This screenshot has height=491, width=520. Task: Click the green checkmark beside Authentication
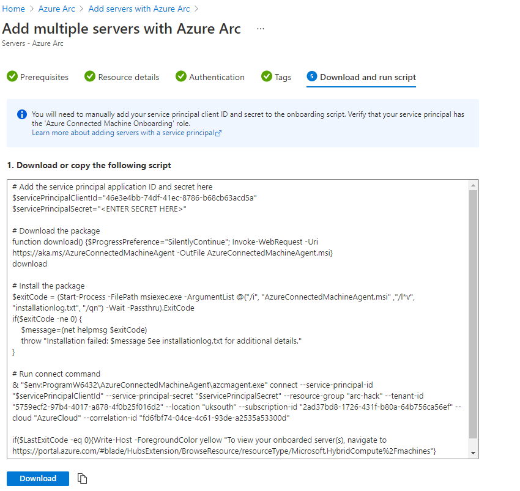point(180,76)
